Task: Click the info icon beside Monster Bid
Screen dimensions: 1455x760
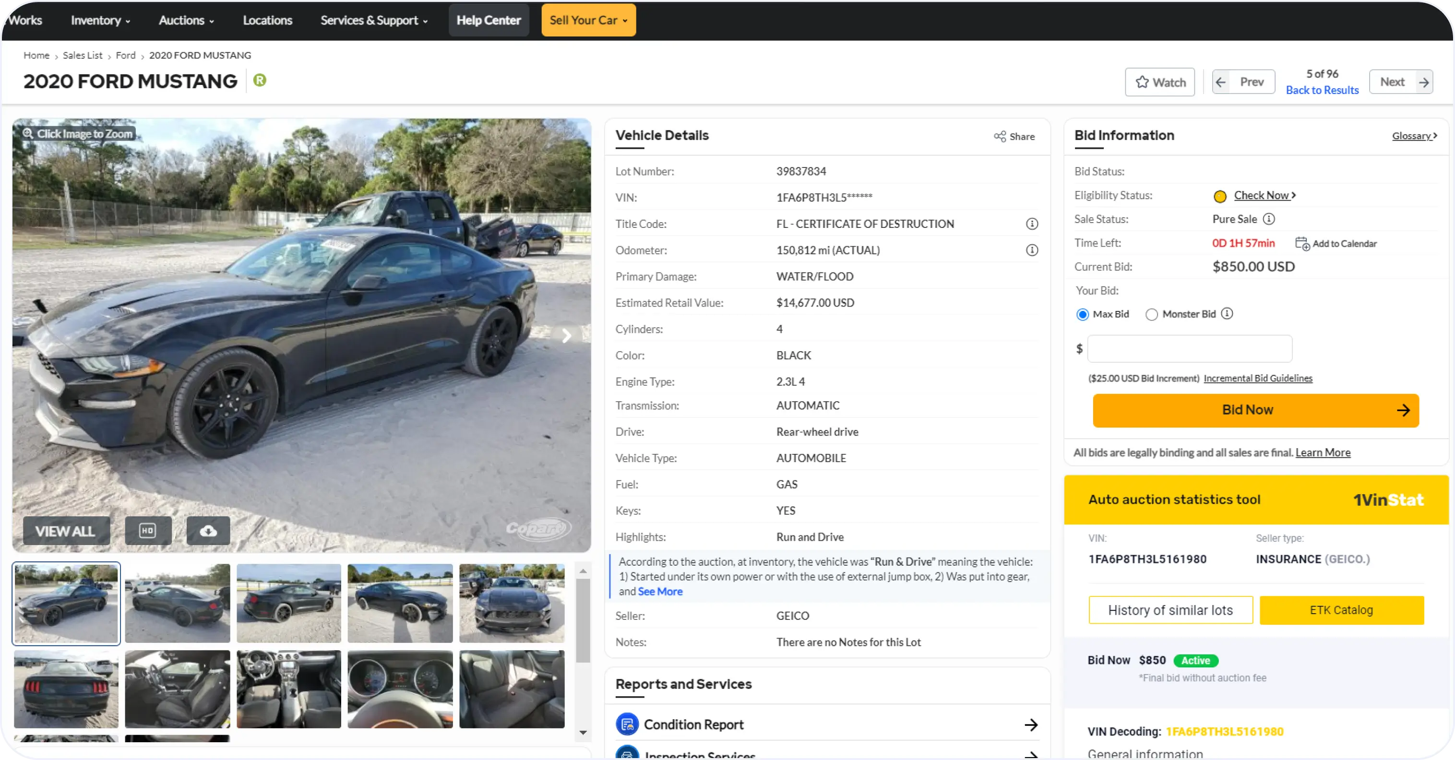Action: [1228, 314]
